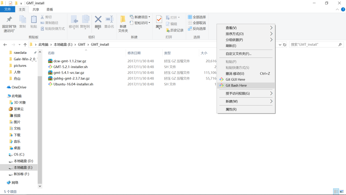The width and height of the screenshot is (346, 195).
Task: Click 全部选择 in ribbon
Action: click(197, 17)
